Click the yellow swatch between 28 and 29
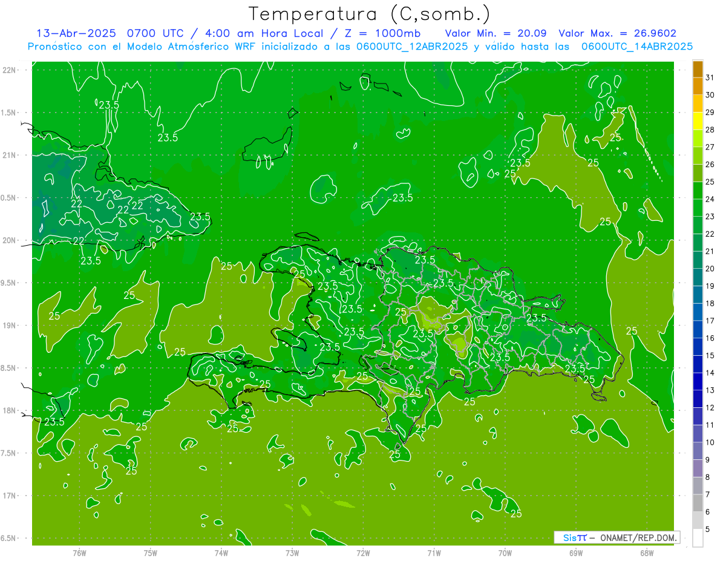Viewport: 726px width, 561px height. (x=698, y=121)
